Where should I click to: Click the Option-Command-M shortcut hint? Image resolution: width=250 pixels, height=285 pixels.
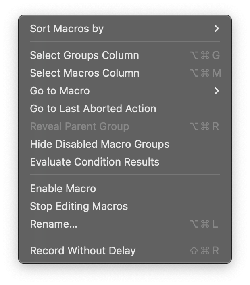[205, 73]
